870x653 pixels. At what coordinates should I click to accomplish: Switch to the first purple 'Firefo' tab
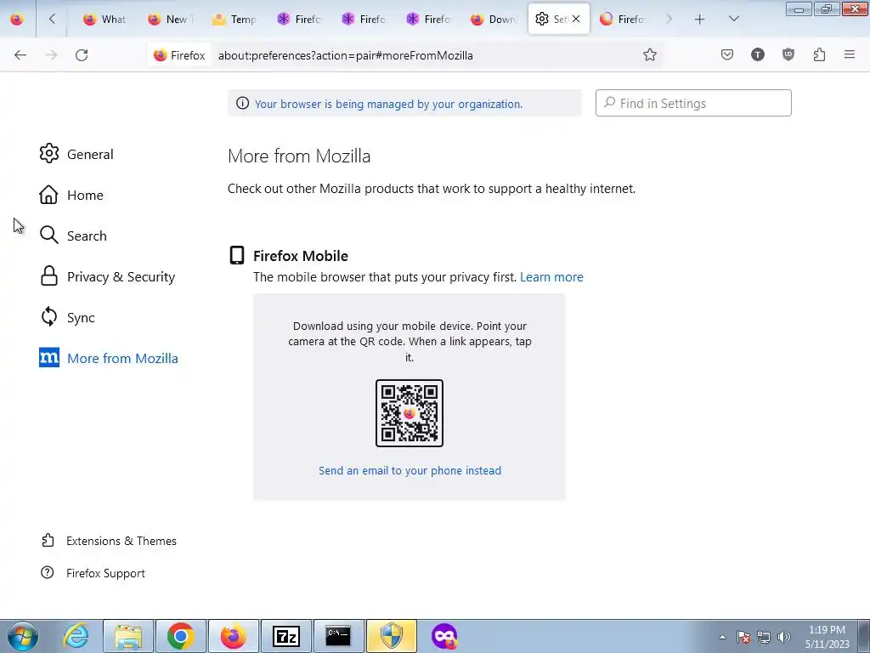click(x=298, y=19)
